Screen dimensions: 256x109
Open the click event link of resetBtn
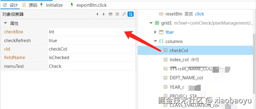(x=200, y=14)
